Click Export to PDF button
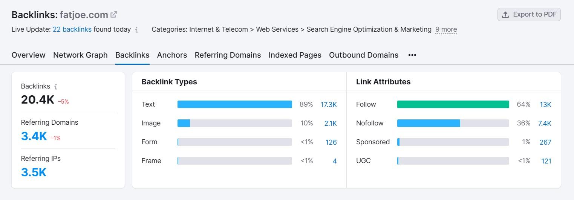Screen dimensions: 574x200 [x=529, y=15]
